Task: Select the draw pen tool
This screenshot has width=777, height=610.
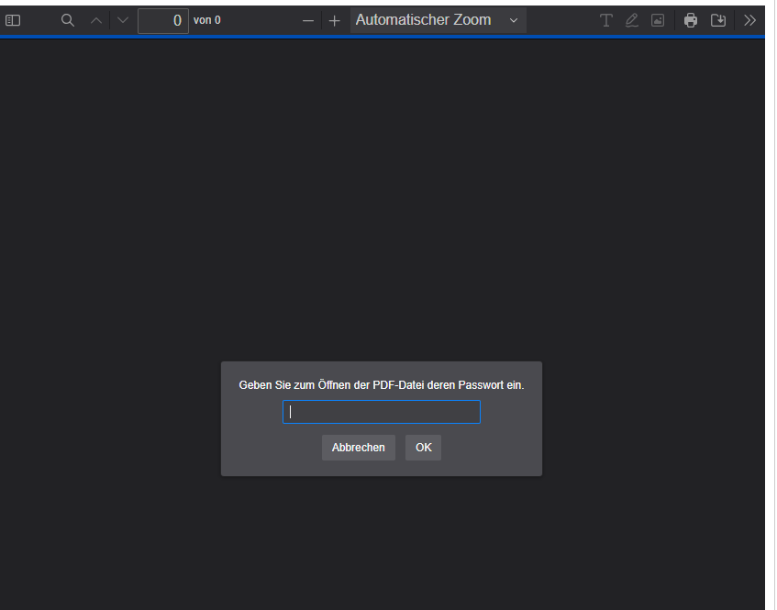Action: [x=631, y=20]
